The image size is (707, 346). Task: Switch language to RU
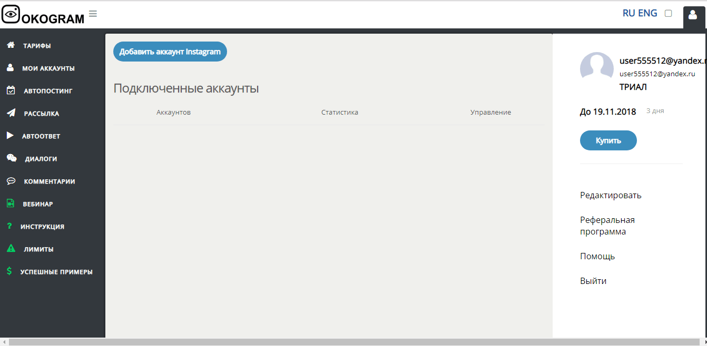click(x=629, y=13)
